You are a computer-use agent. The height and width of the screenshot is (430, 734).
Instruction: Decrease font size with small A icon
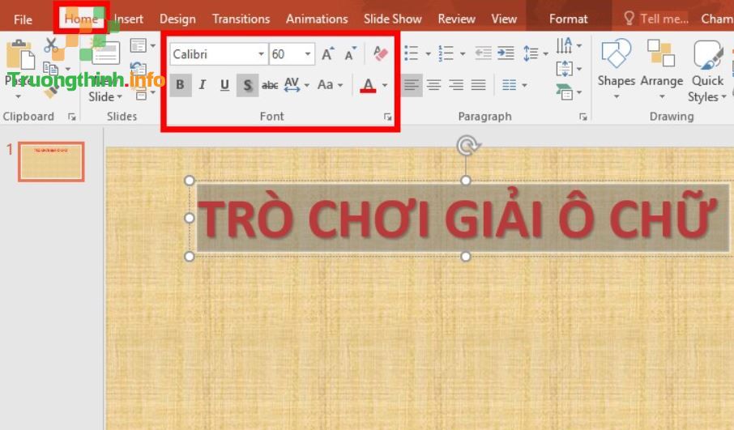pyautogui.click(x=350, y=54)
